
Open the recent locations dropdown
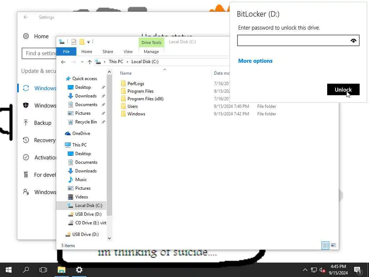coord(82,62)
